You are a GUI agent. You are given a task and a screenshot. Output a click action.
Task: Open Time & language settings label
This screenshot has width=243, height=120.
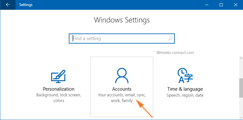coord(185,89)
